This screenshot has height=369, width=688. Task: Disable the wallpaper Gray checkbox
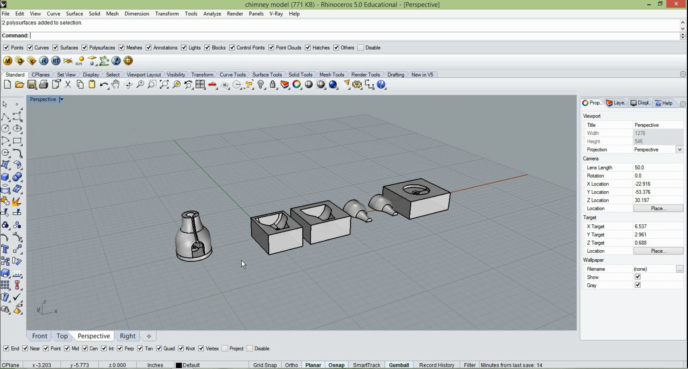pos(638,285)
